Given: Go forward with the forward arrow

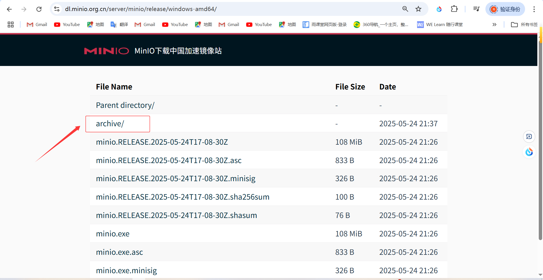Looking at the screenshot, I should pyautogui.click(x=24, y=9).
